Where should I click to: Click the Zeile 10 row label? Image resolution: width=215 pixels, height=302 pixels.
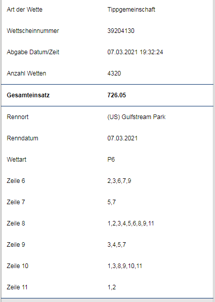click(18, 266)
